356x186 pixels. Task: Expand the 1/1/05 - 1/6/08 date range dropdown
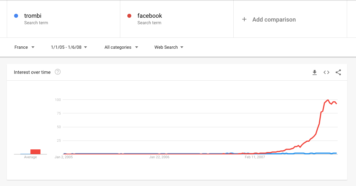69,47
